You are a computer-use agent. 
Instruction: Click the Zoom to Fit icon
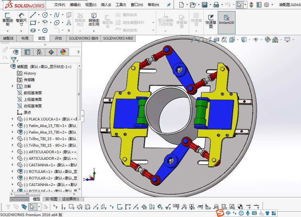(x=193, y=40)
